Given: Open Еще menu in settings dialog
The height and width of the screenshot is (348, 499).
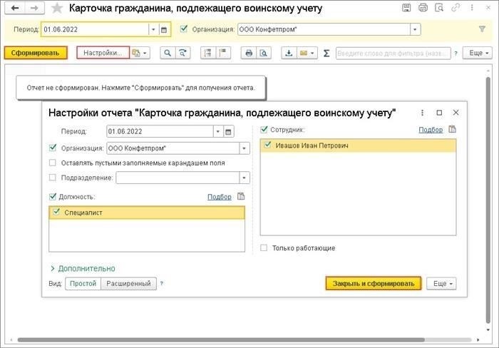Looking at the screenshot, I should (441, 283).
